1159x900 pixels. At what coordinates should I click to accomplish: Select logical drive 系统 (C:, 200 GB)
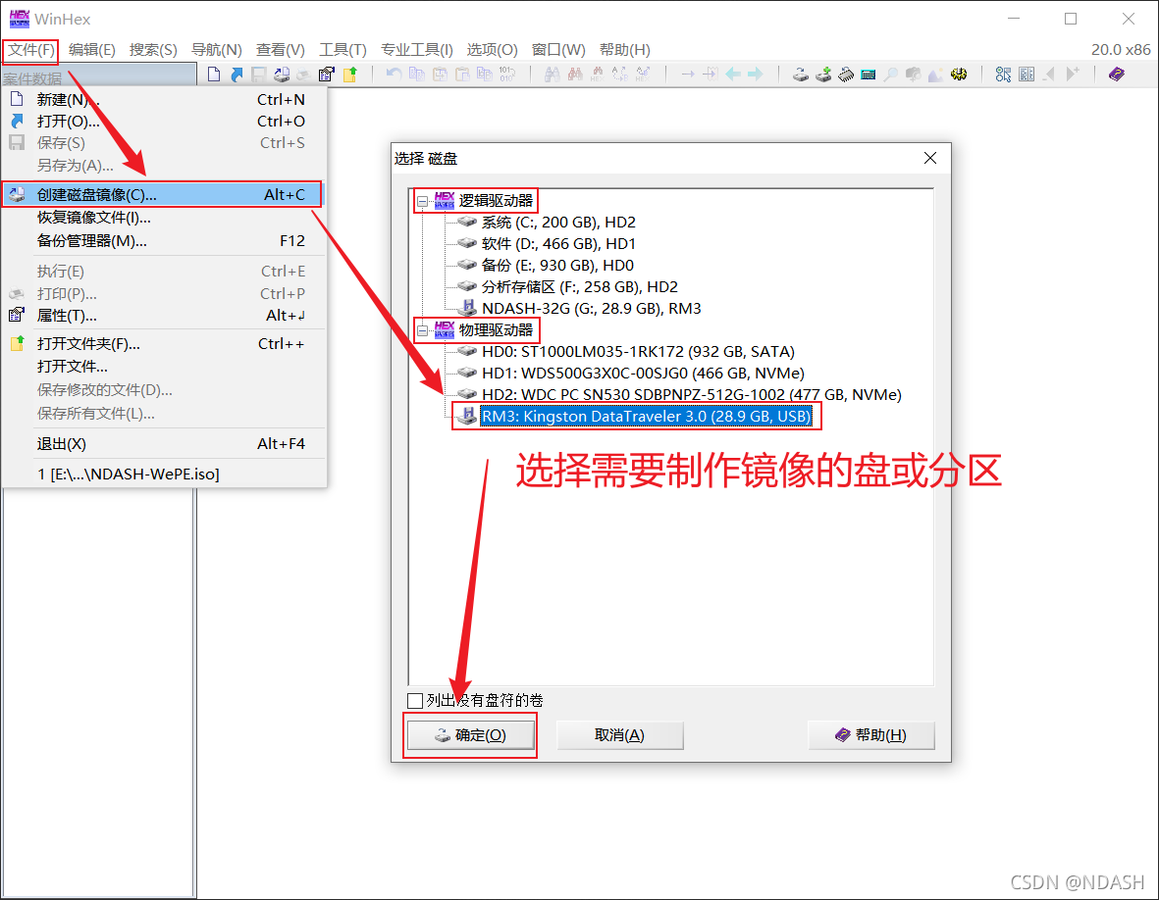coord(558,223)
